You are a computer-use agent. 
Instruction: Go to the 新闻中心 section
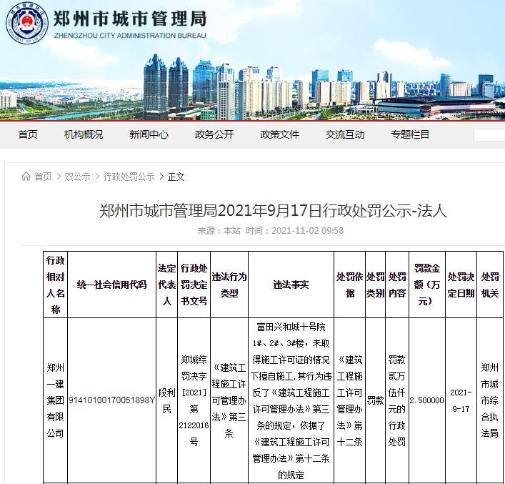(149, 134)
